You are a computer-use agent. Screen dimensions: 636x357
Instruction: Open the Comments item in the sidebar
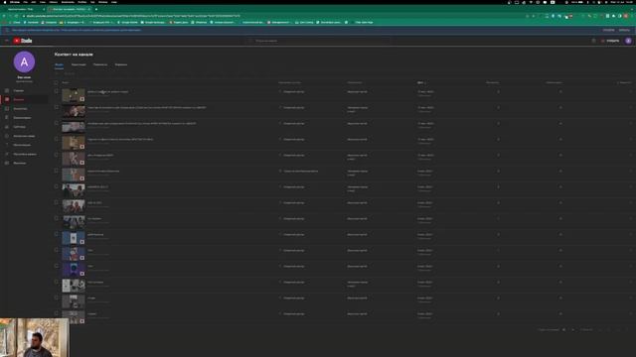click(24, 118)
